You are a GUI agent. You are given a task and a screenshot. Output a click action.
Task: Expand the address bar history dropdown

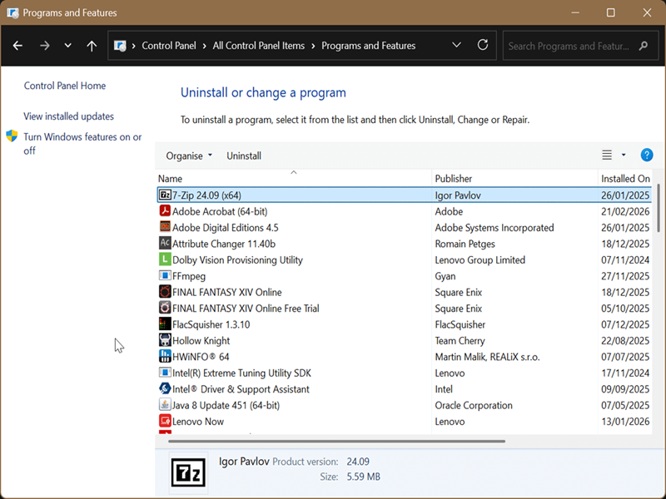coord(456,45)
